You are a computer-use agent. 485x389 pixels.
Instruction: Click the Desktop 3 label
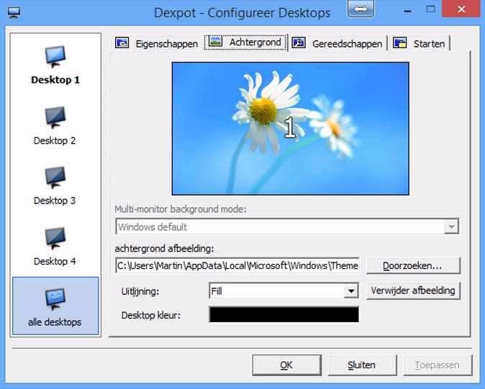pos(55,201)
